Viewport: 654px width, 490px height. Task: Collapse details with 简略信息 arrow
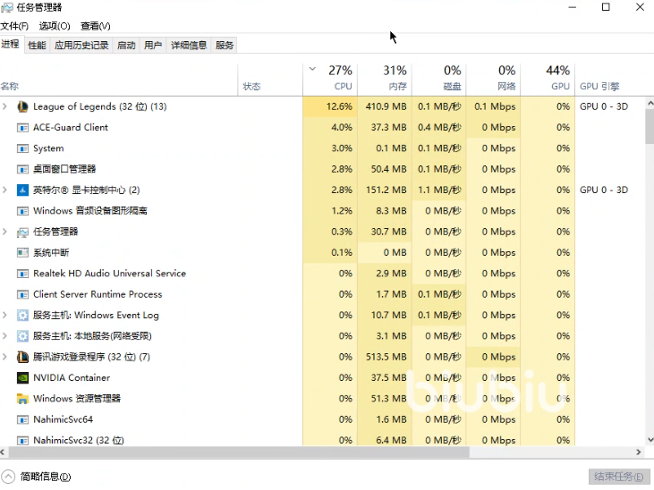[8, 477]
